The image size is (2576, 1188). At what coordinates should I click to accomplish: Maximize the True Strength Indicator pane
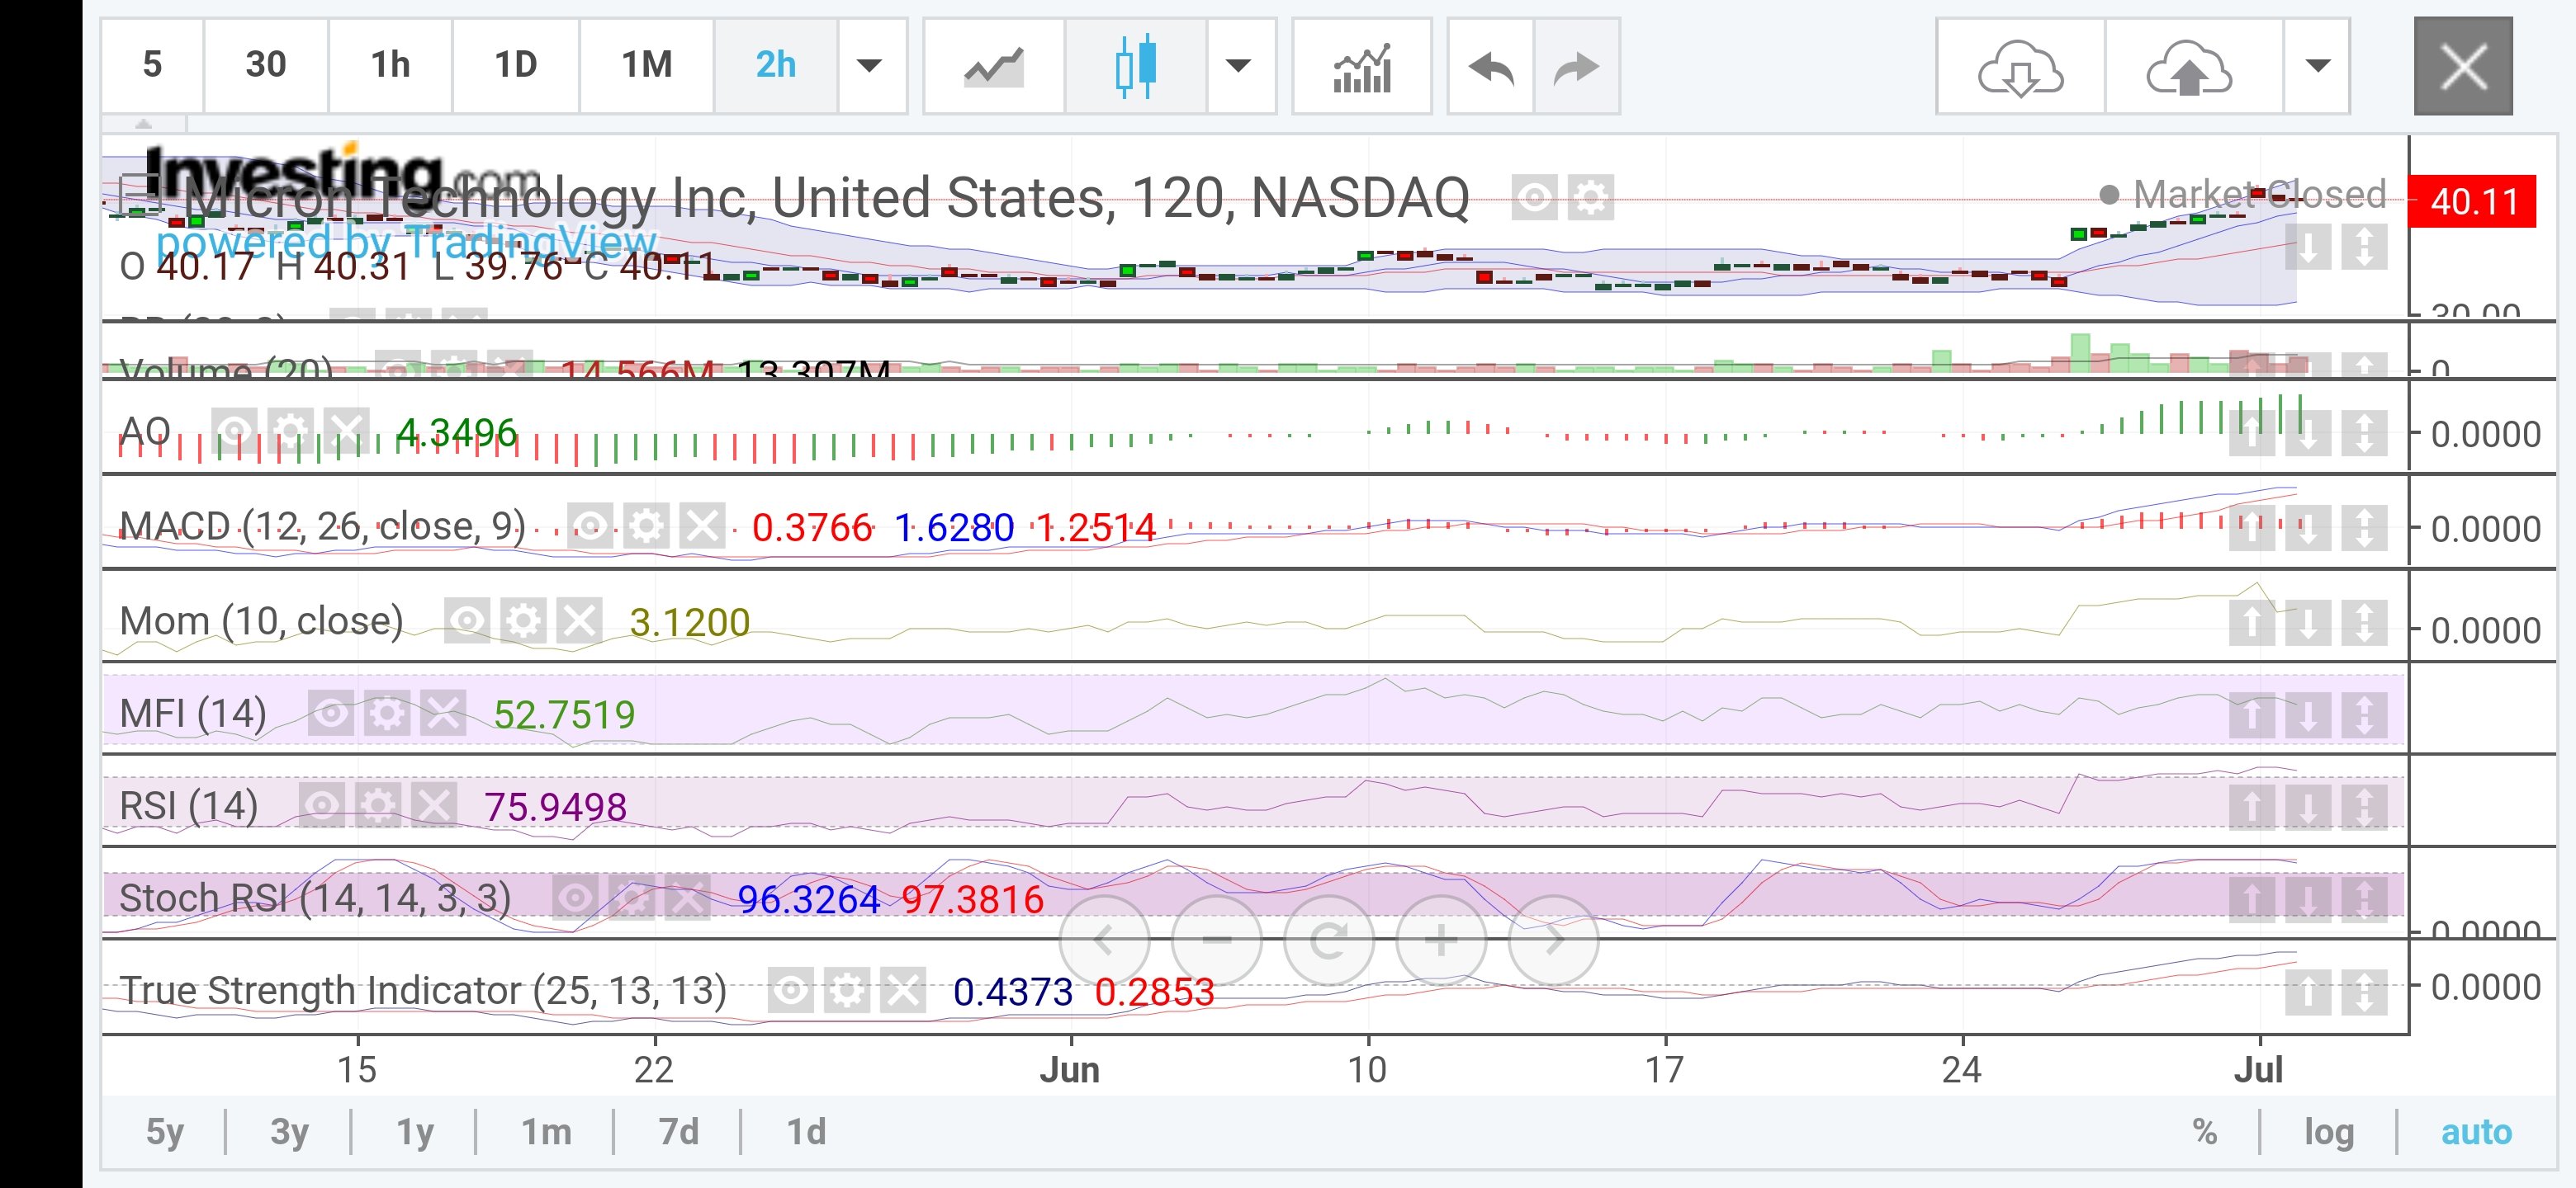[2364, 993]
